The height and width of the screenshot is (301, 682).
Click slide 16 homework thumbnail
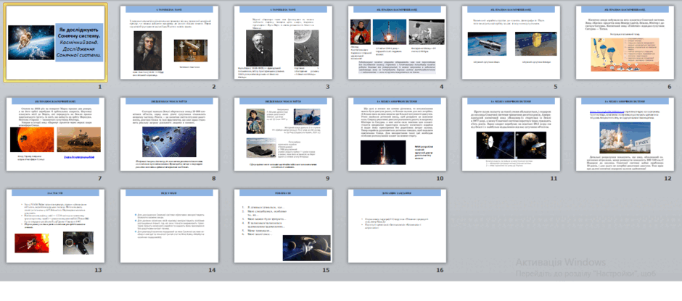pyautogui.click(x=397, y=226)
